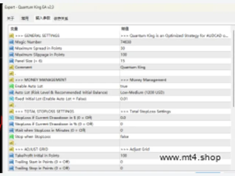This screenshot has width=235, height=176.
Task: Click the green Stop when Stoploss icon
Action: pos(11,136)
